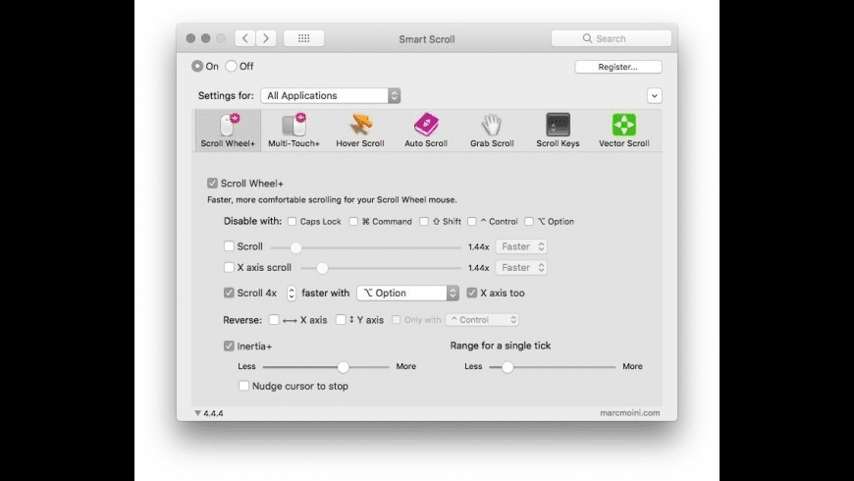Image resolution: width=854 pixels, height=481 pixels.
Task: Enable disable with Command
Action: pyautogui.click(x=353, y=221)
